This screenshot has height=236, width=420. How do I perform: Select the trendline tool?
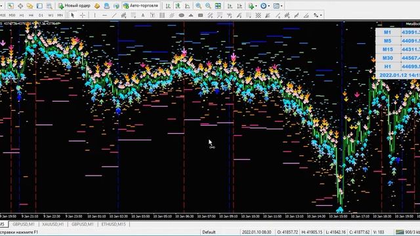[x=114, y=15]
